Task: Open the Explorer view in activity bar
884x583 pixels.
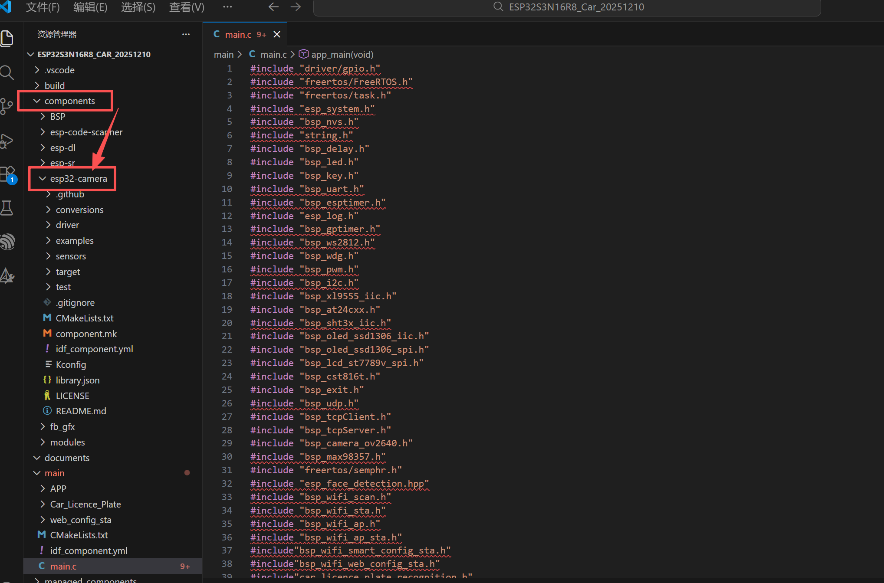Action: coord(7,39)
